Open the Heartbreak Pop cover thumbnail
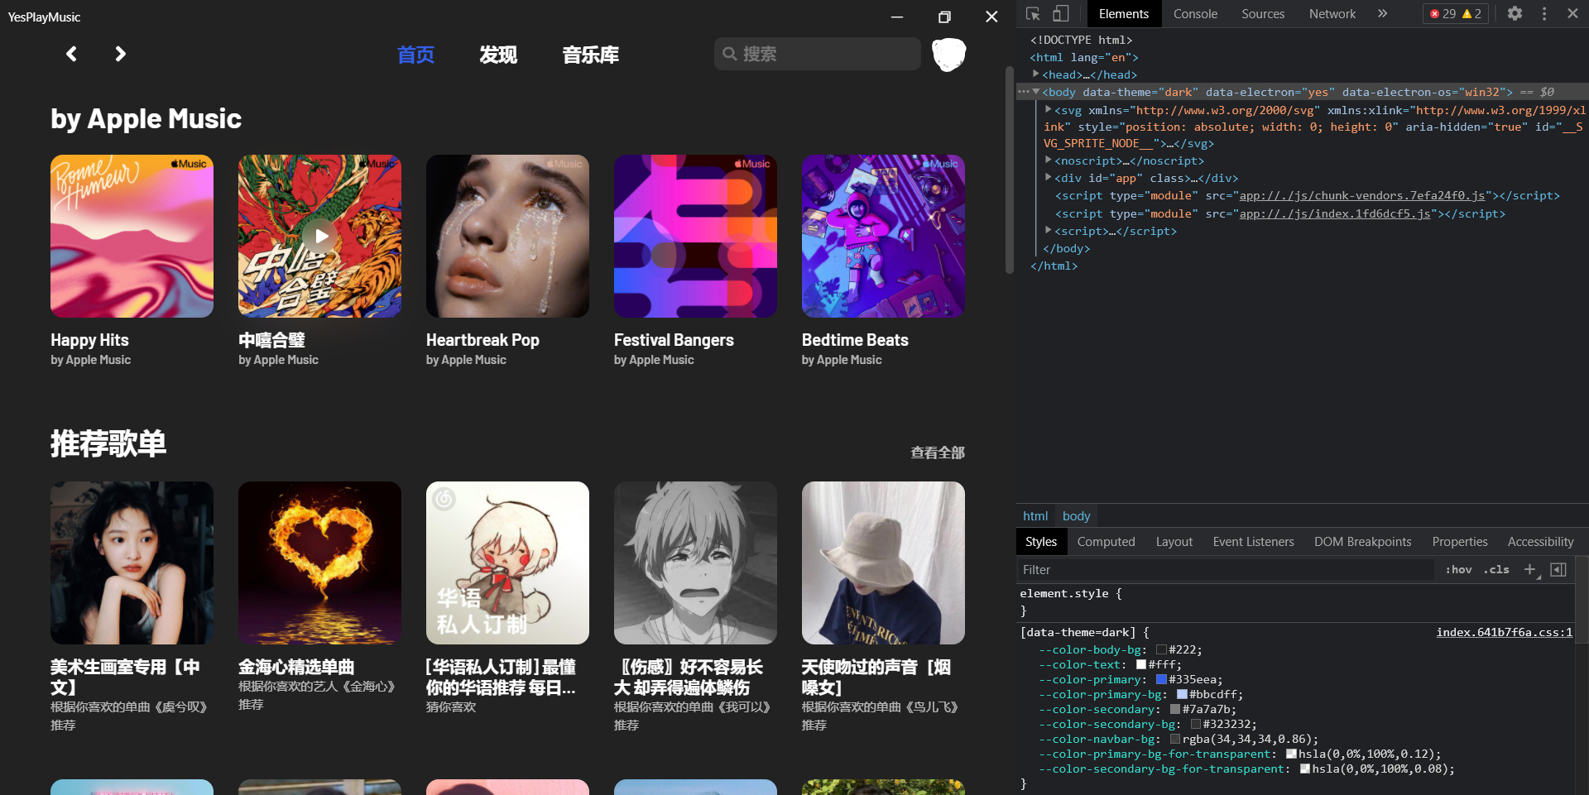The image size is (1589, 795). click(x=507, y=236)
